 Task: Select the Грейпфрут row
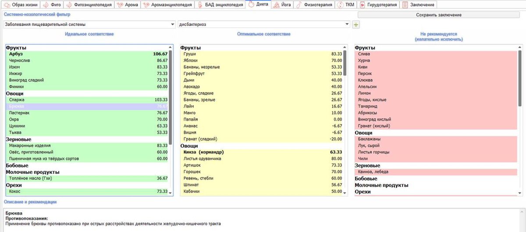pyautogui.click(x=262, y=74)
